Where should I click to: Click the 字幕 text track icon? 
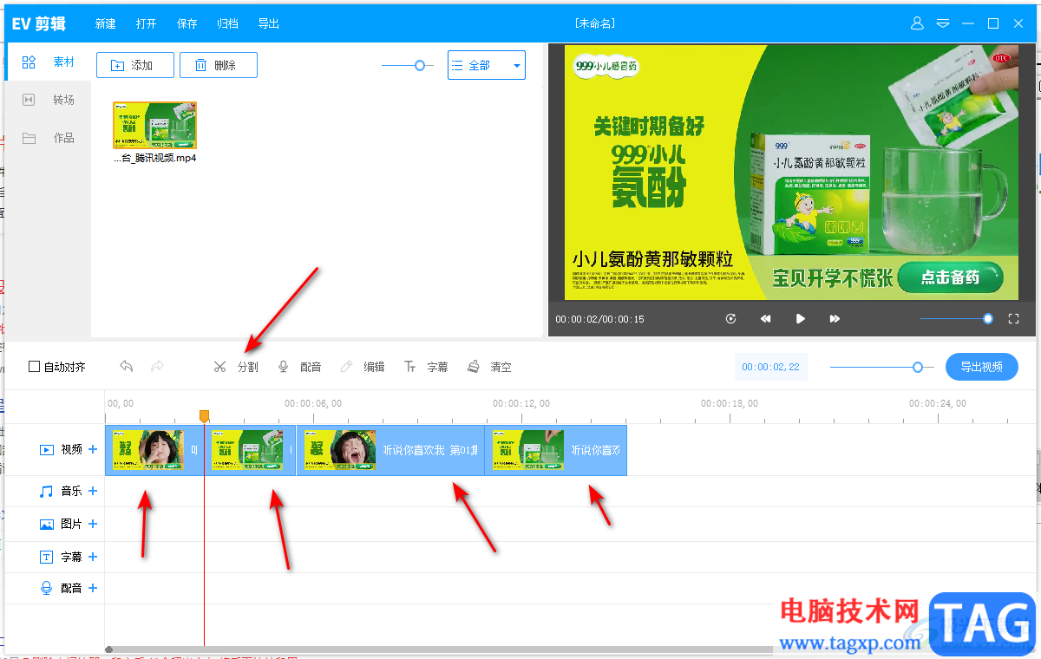coord(47,557)
